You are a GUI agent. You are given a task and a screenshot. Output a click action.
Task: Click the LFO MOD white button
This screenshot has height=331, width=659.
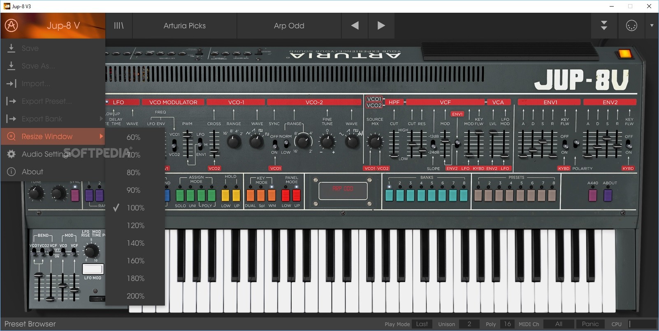[93, 269]
